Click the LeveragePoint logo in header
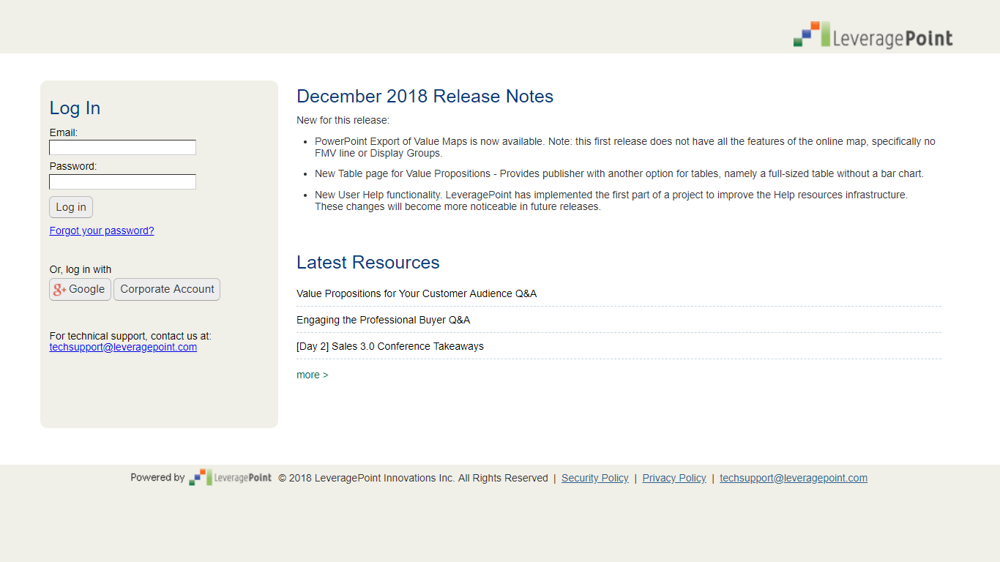The height and width of the screenshot is (562, 1000). 873,34
